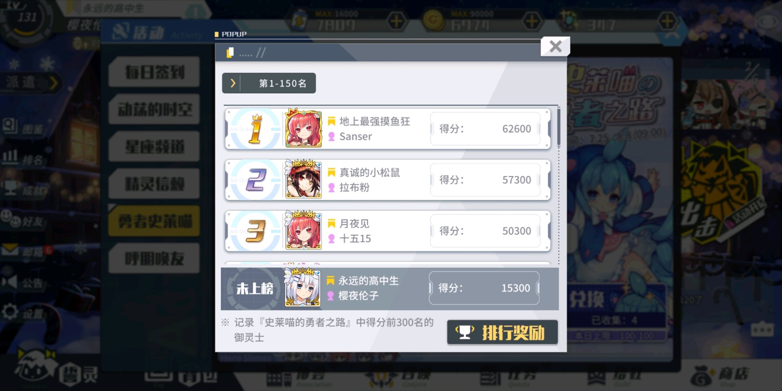The width and height of the screenshot is (782, 391).
Task: Select second-place player avatar
Action: (303, 179)
